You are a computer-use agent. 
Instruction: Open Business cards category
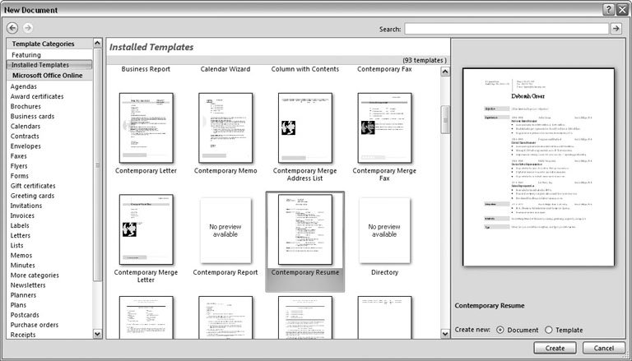click(x=32, y=117)
